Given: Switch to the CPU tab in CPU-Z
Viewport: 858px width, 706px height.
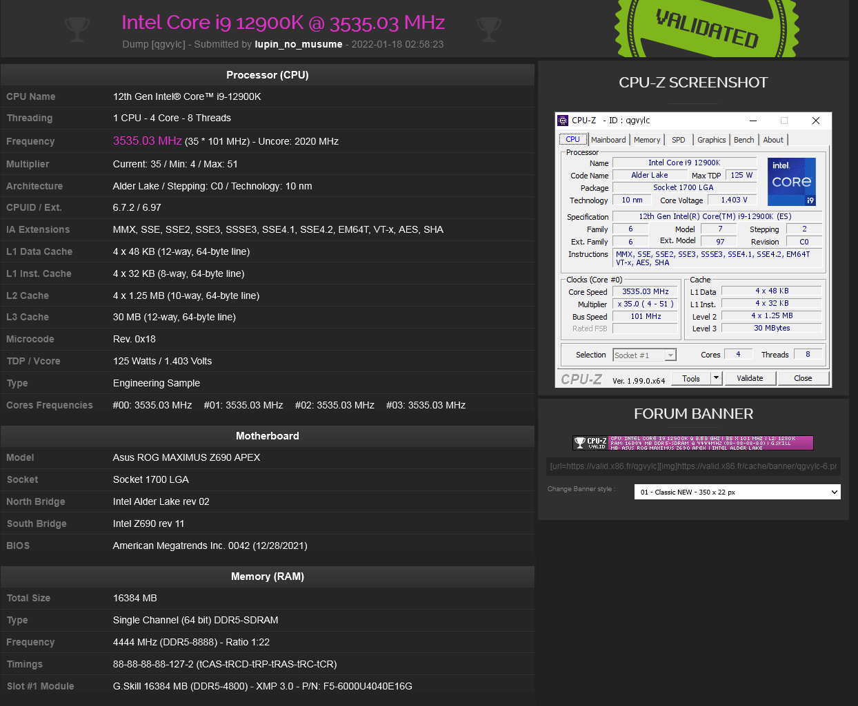Looking at the screenshot, I should coord(572,140).
